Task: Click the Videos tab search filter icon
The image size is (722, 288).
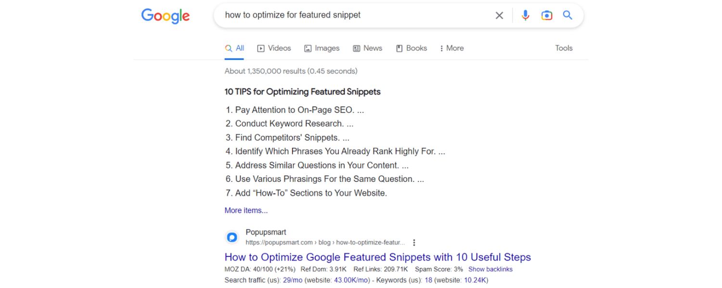Action: tap(260, 48)
